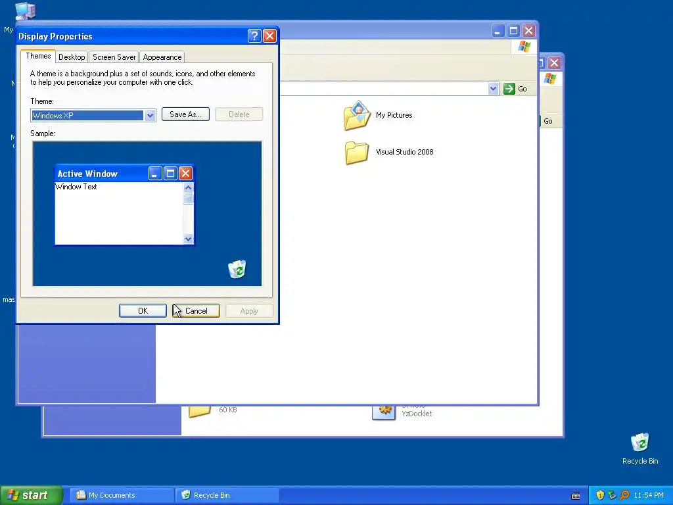The height and width of the screenshot is (505, 673).
Task: Select the Themes tab
Action: point(38,57)
